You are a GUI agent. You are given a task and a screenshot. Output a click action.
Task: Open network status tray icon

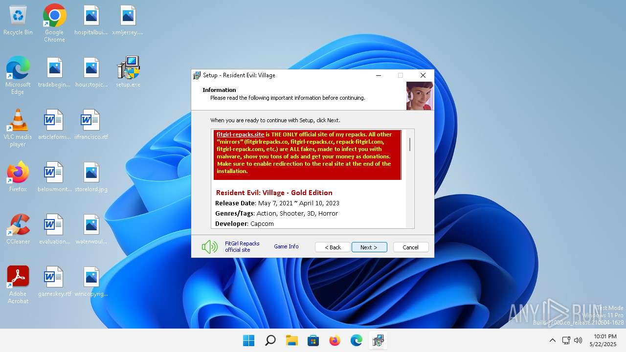tap(566, 340)
